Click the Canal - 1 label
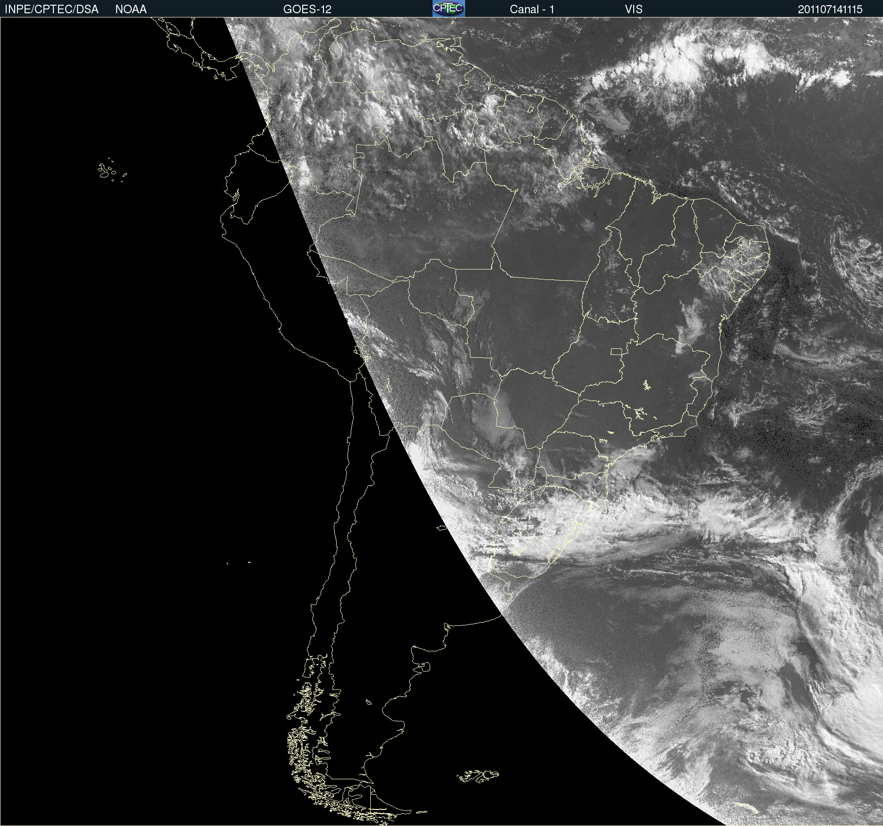 click(x=532, y=9)
